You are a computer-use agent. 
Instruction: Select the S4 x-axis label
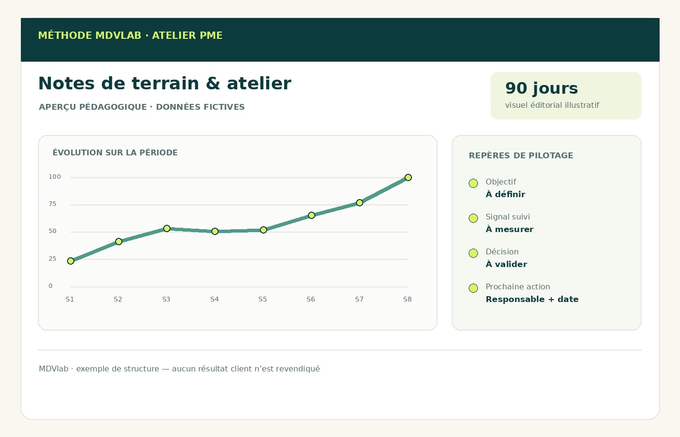click(x=215, y=299)
